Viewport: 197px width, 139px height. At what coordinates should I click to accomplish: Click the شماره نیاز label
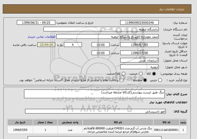tap(180, 23)
